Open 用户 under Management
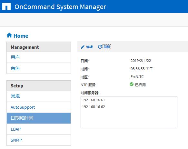188x149 pixels. pyautogui.click(x=39, y=57)
